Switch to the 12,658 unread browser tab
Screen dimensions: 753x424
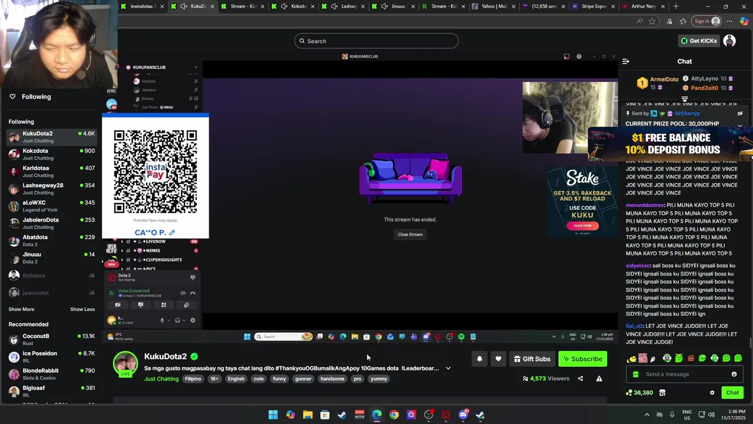tap(543, 6)
